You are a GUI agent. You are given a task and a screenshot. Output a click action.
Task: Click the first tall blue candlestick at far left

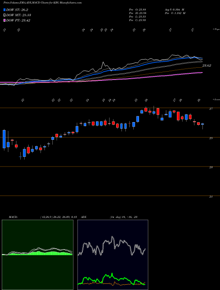(x=4, y=139)
